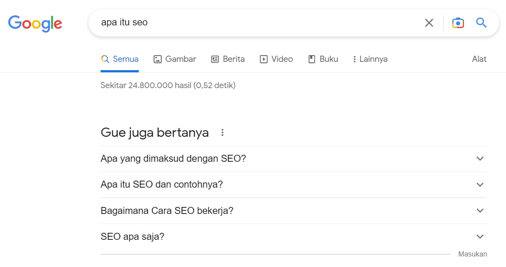Image resolution: width=506 pixels, height=267 pixels.
Task: Click the Masukan feedback link
Action: 473,254
